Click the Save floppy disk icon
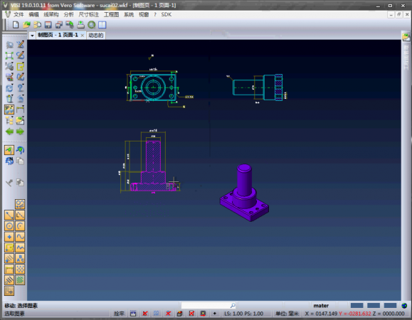Viewport: 412px width, 320px height. (x=48, y=25)
